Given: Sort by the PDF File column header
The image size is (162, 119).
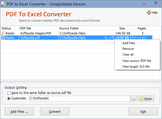Looking at the screenshot, I should pos(38,28).
